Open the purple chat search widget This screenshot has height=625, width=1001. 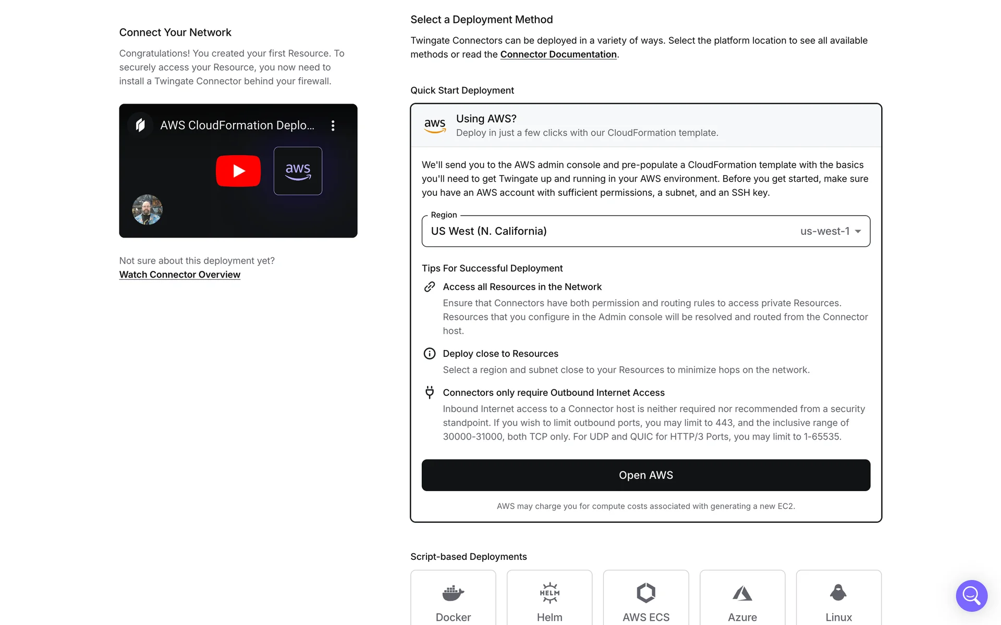[971, 595]
